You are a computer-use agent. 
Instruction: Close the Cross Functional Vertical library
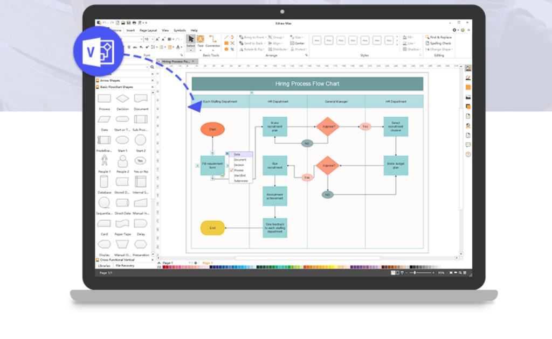pyautogui.click(x=153, y=260)
